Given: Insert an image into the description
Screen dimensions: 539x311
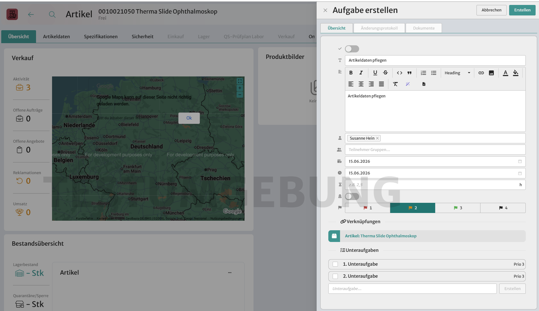Looking at the screenshot, I should coord(491,73).
